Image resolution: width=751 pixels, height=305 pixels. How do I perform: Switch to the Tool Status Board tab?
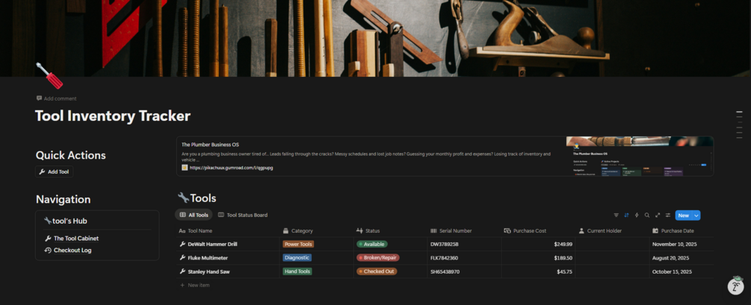(243, 215)
